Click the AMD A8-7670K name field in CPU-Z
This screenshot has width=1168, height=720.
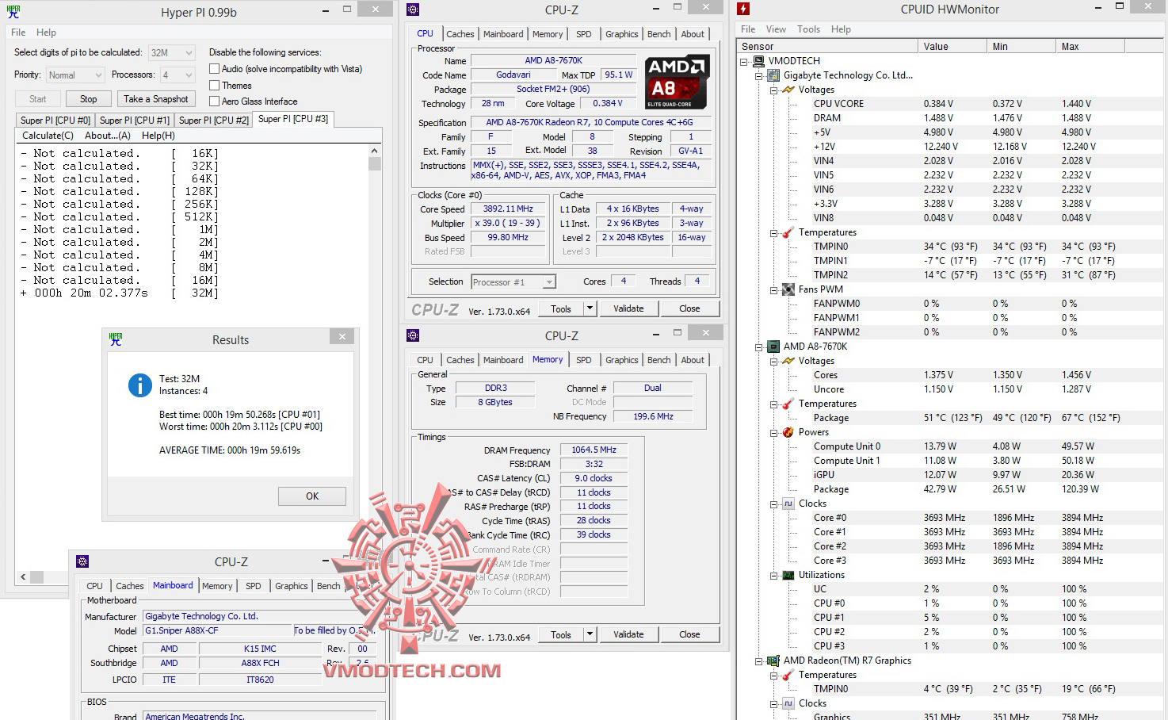553,60
